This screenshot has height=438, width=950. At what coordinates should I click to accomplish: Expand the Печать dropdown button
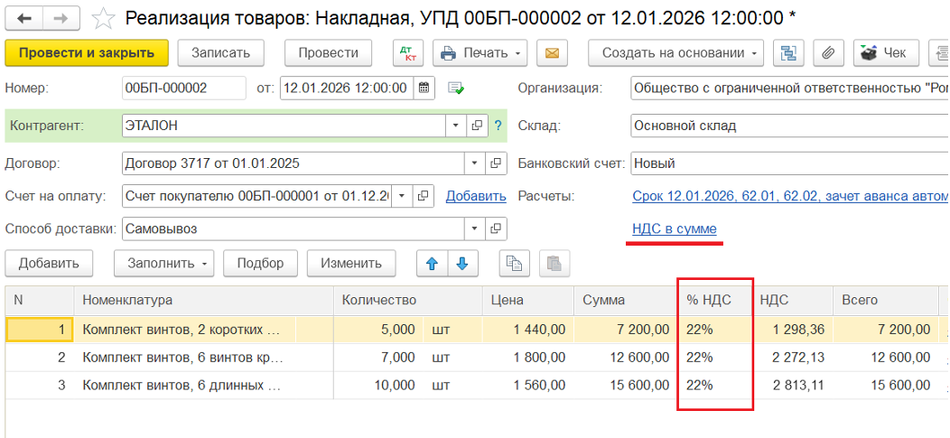(x=480, y=53)
